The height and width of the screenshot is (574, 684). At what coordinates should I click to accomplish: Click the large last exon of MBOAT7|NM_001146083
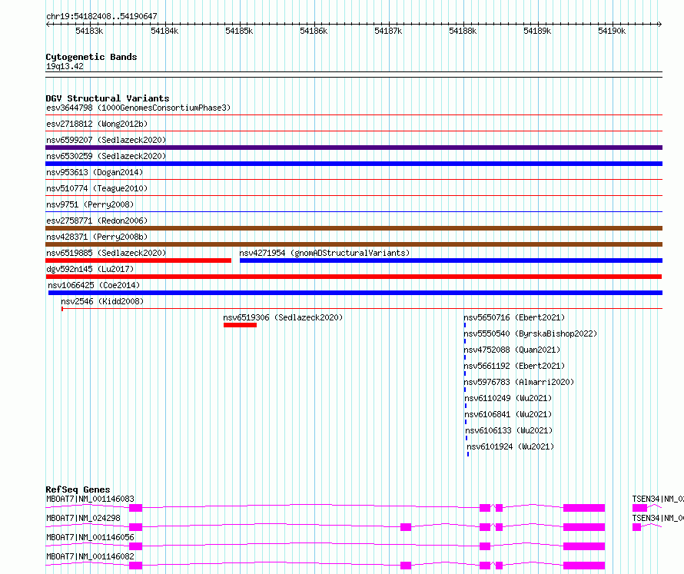pyautogui.click(x=584, y=508)
